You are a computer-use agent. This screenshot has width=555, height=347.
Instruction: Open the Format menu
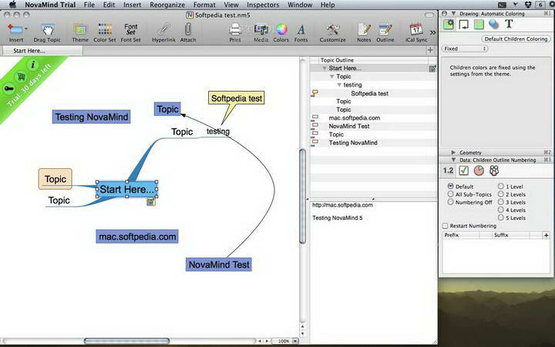pos(204,5)
